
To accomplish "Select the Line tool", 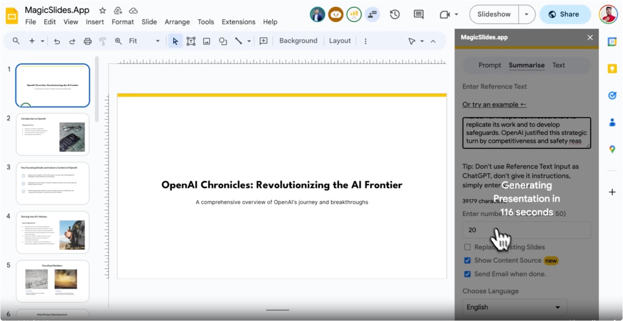I will pos(239,41).
